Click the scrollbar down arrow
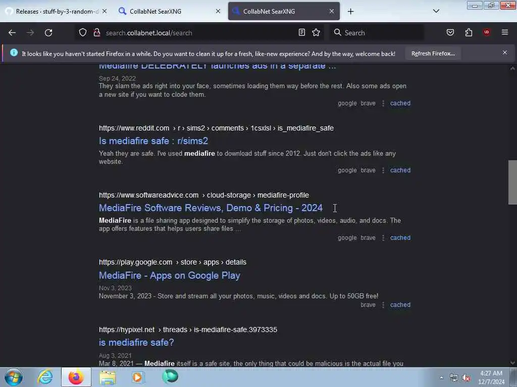This screenshot has height=387, width=517. coord(512,363)
